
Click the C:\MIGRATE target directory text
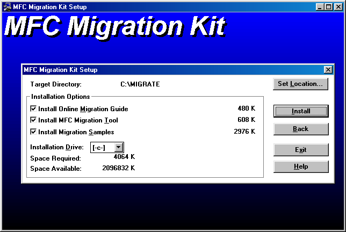(x=140, y=84)
